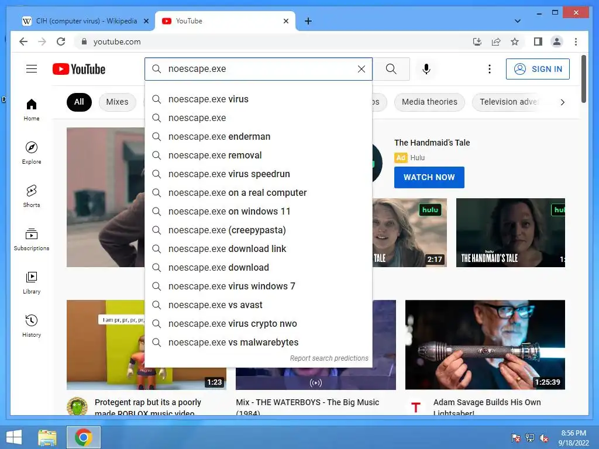Click the Chrome taskbar icon
The height and width of the screenshot is (449, 599).
pyautogui.click(x=84, y=437)
